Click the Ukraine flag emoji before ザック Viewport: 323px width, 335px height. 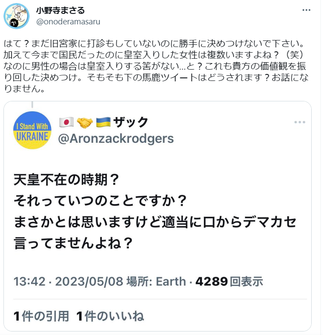(104, 123)
